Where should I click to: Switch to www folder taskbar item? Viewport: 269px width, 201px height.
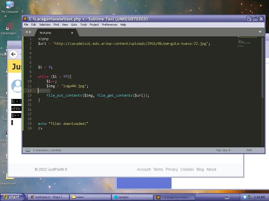pos(90,197)
